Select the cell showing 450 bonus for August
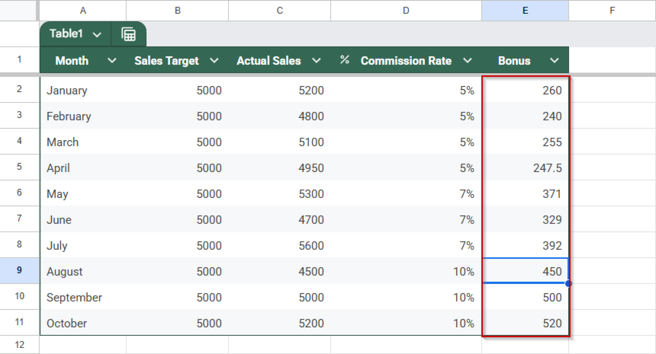Viewport: 656px width, 354px height. coord(525,271)
